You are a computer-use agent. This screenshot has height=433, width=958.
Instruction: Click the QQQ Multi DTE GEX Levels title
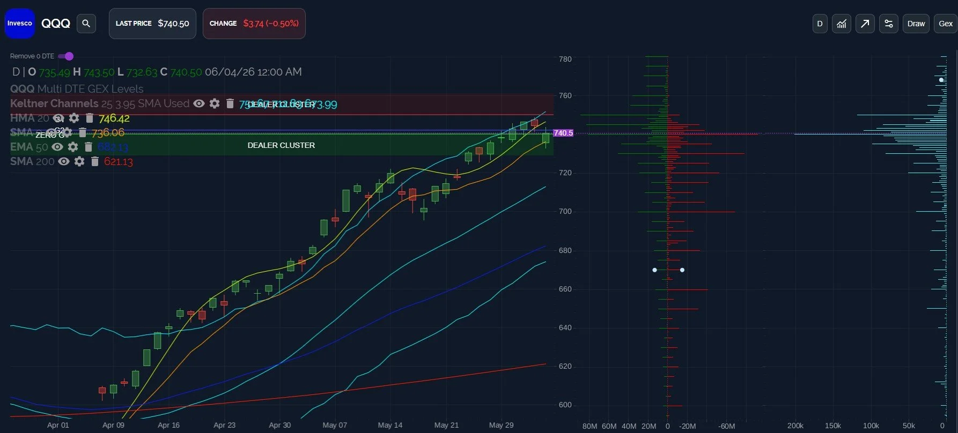click(x=77, y=89)
